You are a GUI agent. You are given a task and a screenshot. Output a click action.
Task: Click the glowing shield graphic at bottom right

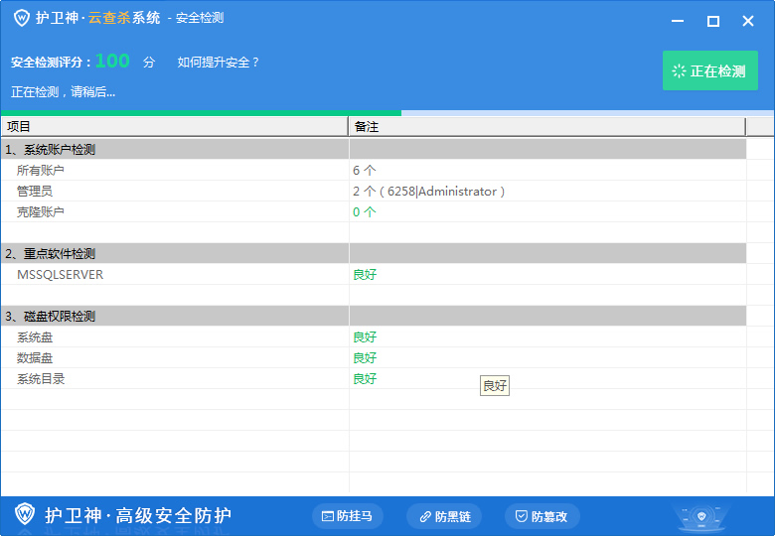pos(702,517)
